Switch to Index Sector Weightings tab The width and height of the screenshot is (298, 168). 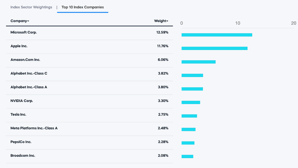click(31, 7)
